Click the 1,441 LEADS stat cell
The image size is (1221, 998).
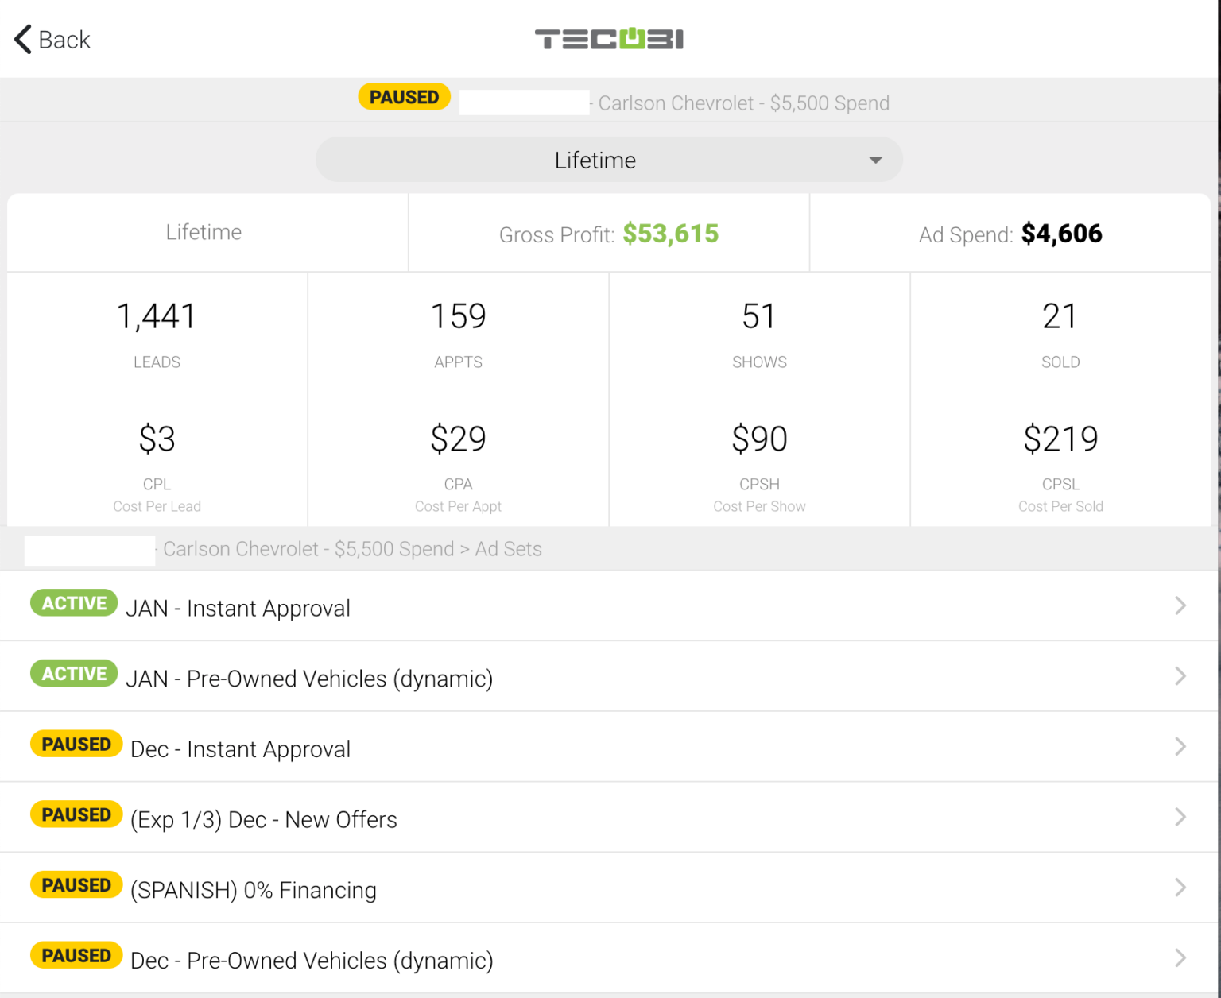(157, 334)
